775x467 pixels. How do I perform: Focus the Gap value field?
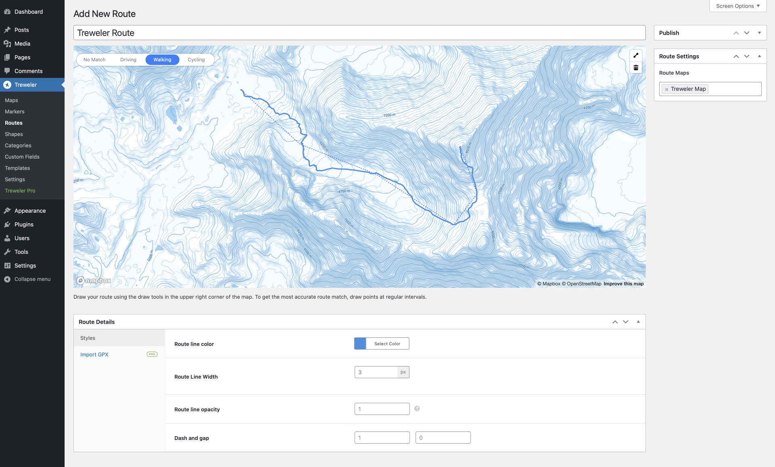[443, 438]
